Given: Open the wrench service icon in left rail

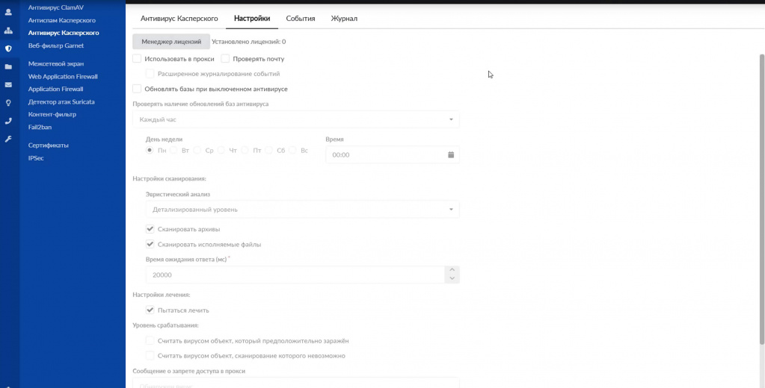Looking at the screenshot, I should tap(8, 140).
